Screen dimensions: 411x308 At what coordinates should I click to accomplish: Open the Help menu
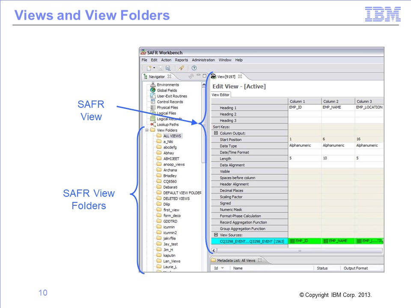coord(239,60)
